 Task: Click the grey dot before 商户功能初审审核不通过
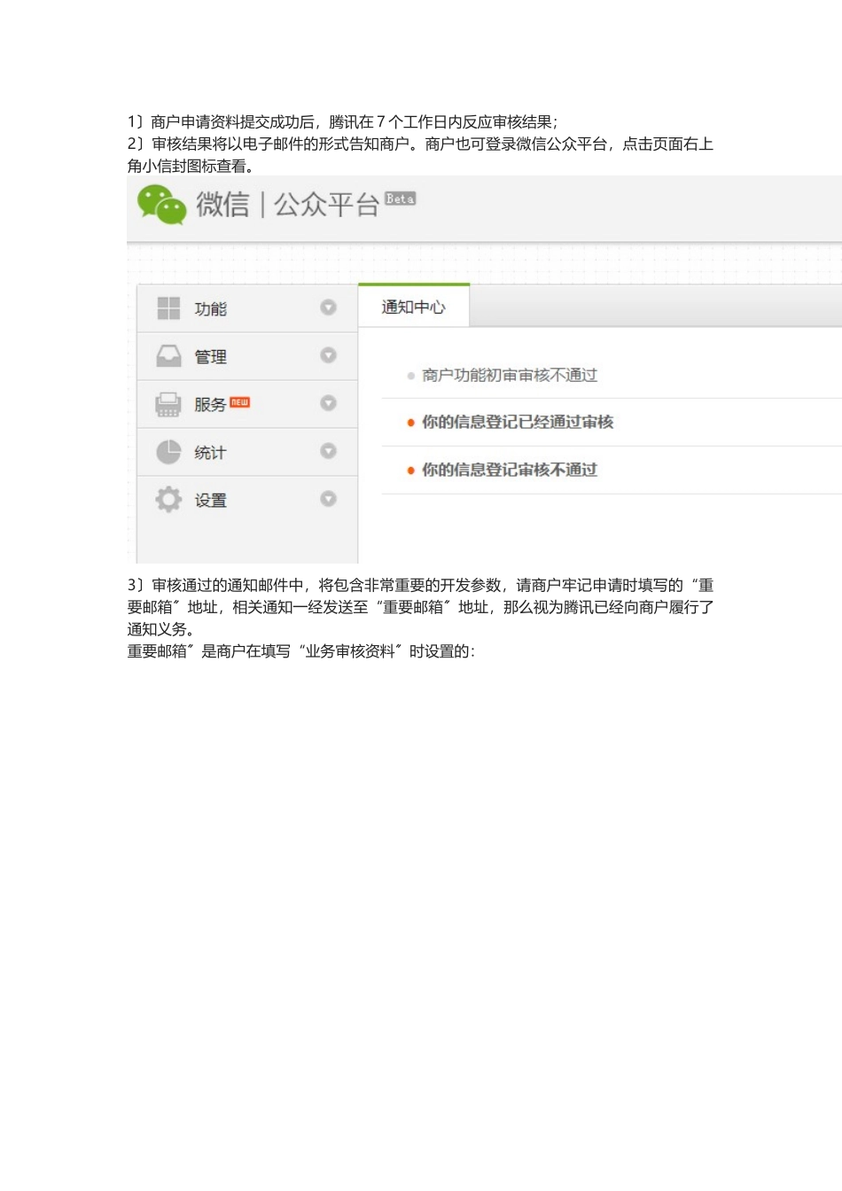click(410, 377)
